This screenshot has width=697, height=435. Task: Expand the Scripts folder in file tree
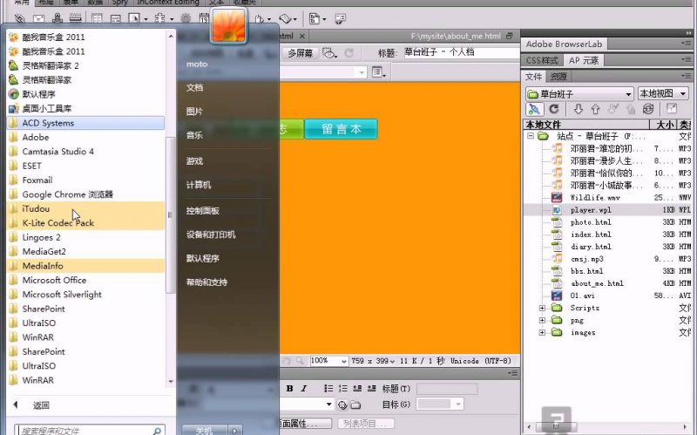[x=542, y=308]
